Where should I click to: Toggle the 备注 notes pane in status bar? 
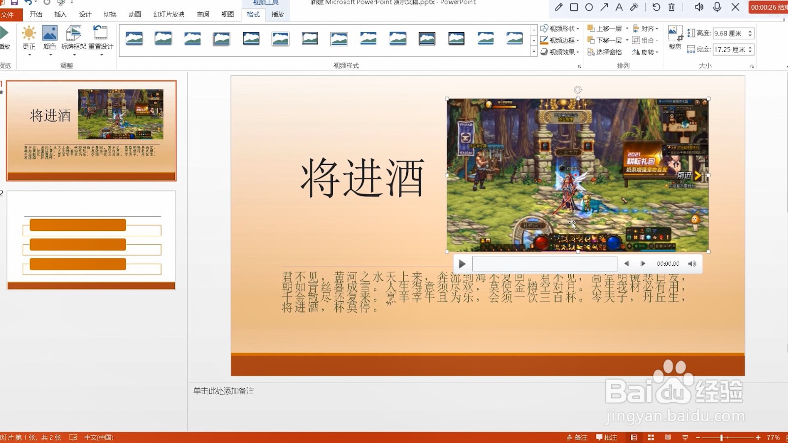[577, 438]
